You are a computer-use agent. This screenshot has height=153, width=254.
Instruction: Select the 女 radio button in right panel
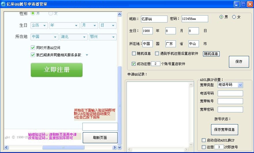[234, 17]
